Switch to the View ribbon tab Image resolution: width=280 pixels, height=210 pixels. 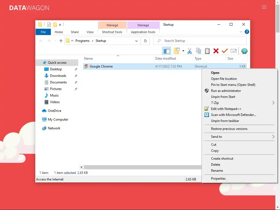click(90, 32)
